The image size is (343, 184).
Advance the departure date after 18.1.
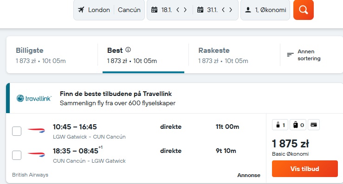point(185,10)
